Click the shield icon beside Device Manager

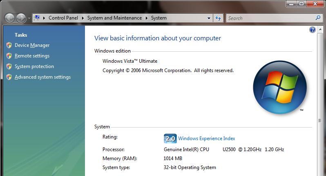tap(9, 45)
